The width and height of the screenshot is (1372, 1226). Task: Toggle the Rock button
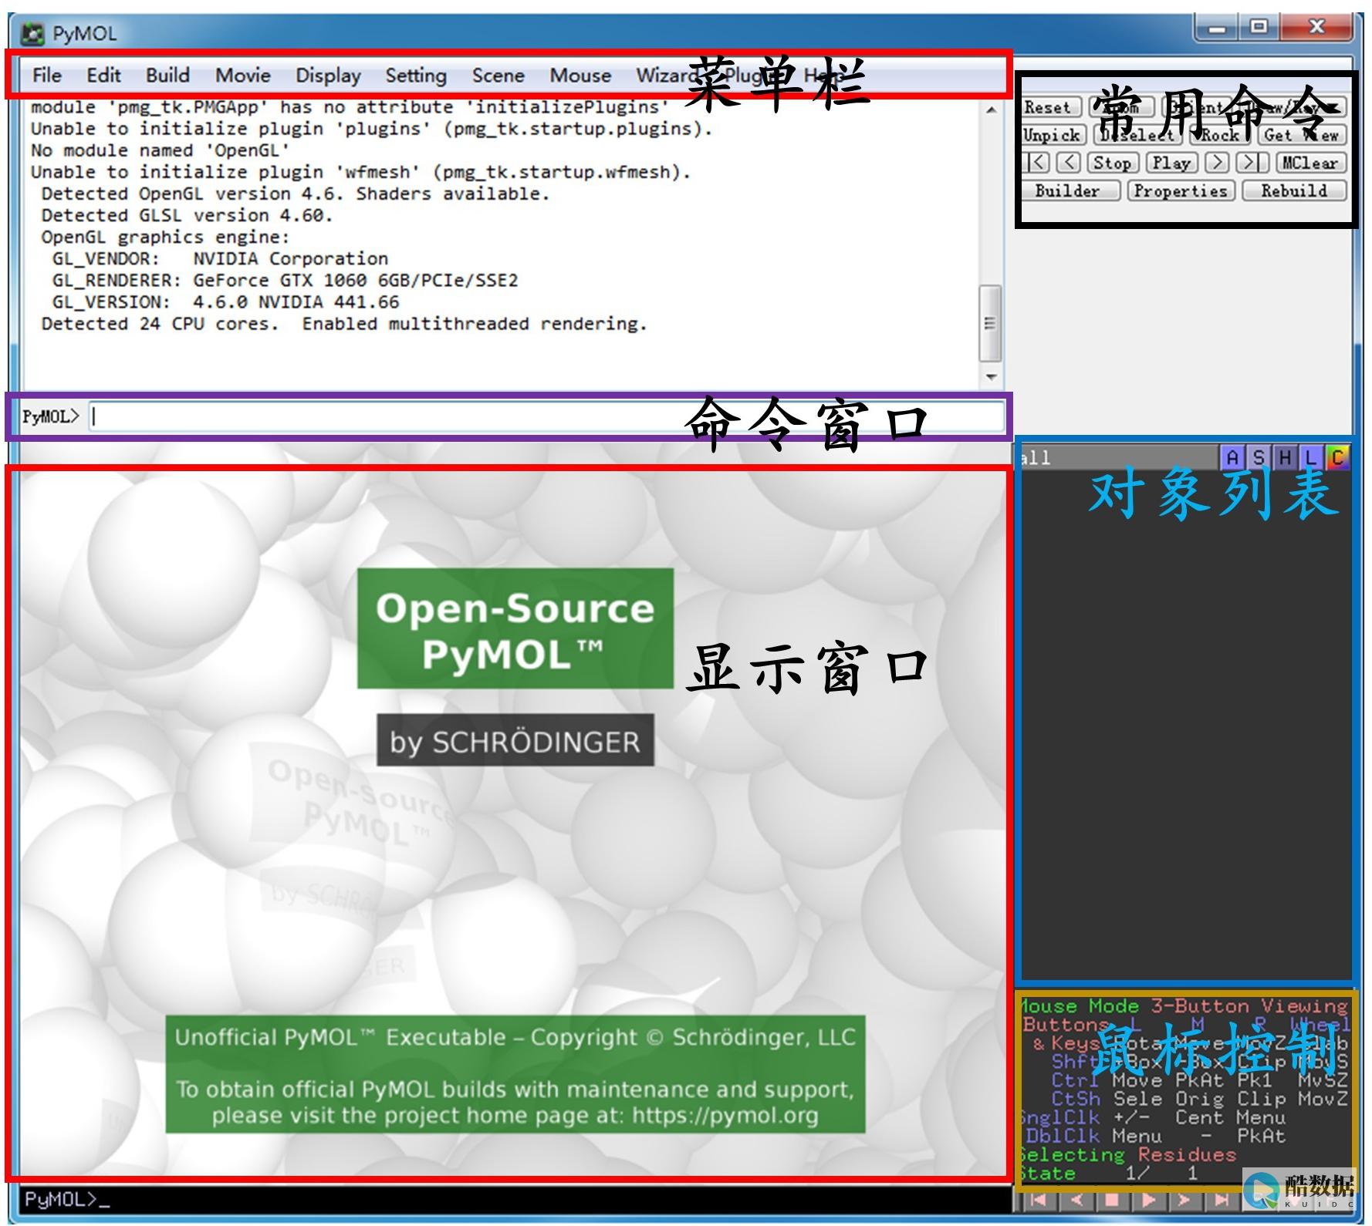point(1220,135)
